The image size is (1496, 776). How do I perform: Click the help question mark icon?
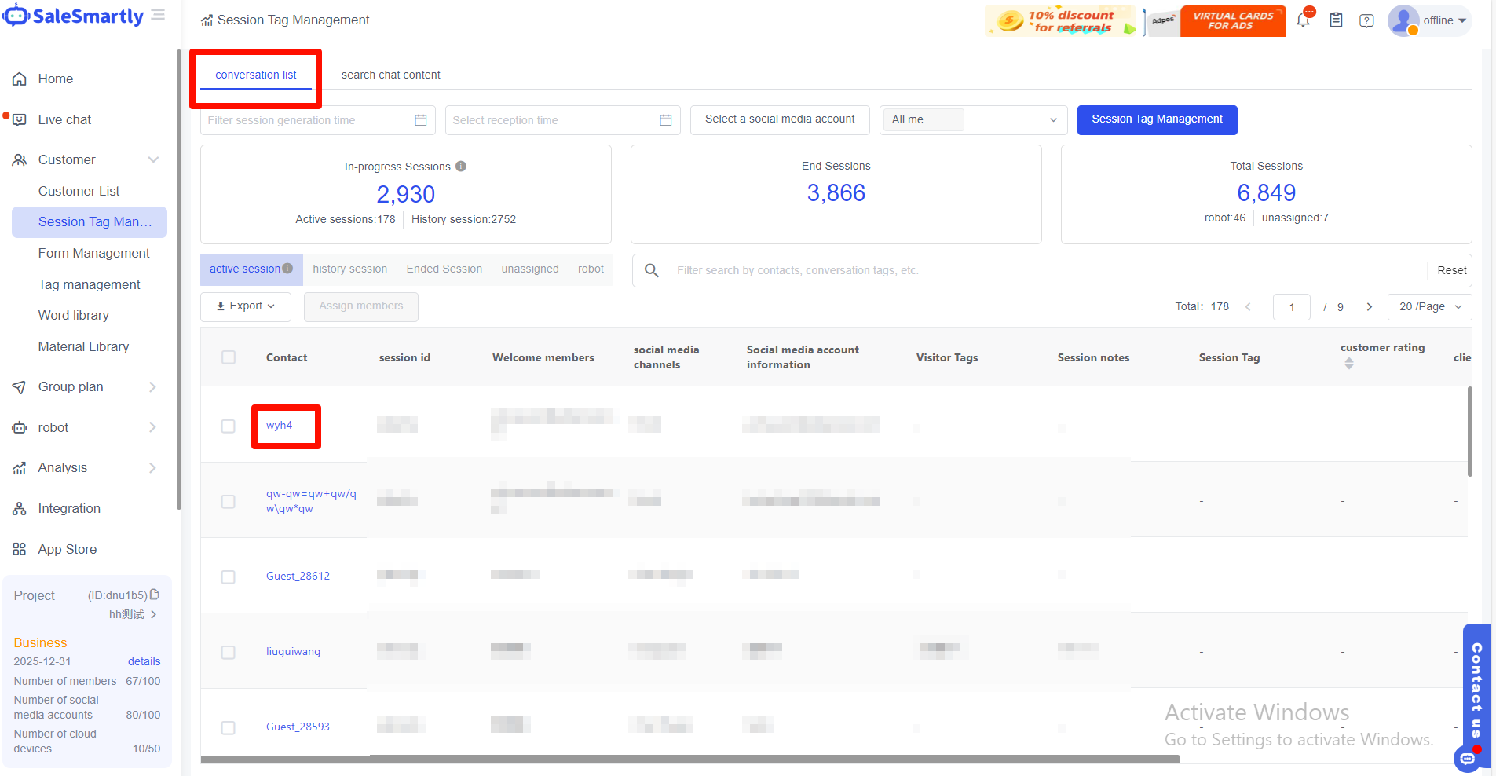tap(1366, 20)
